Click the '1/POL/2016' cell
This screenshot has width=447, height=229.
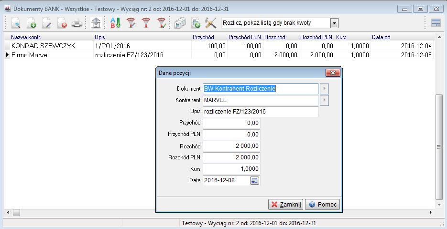coord(142,46)
